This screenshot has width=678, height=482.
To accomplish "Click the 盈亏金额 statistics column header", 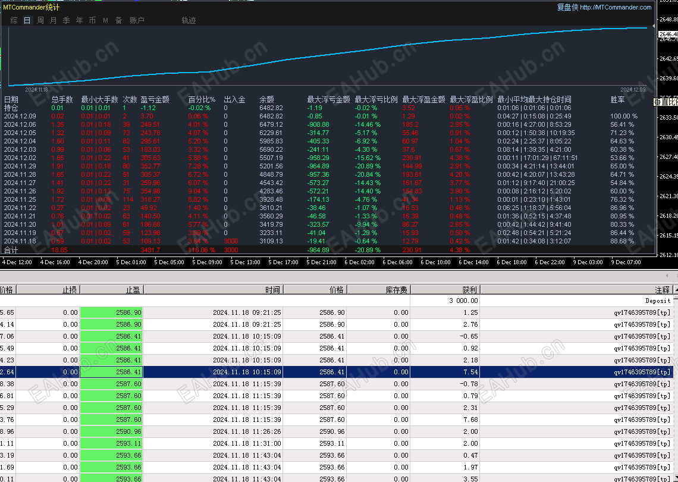I will coord(155,99).
